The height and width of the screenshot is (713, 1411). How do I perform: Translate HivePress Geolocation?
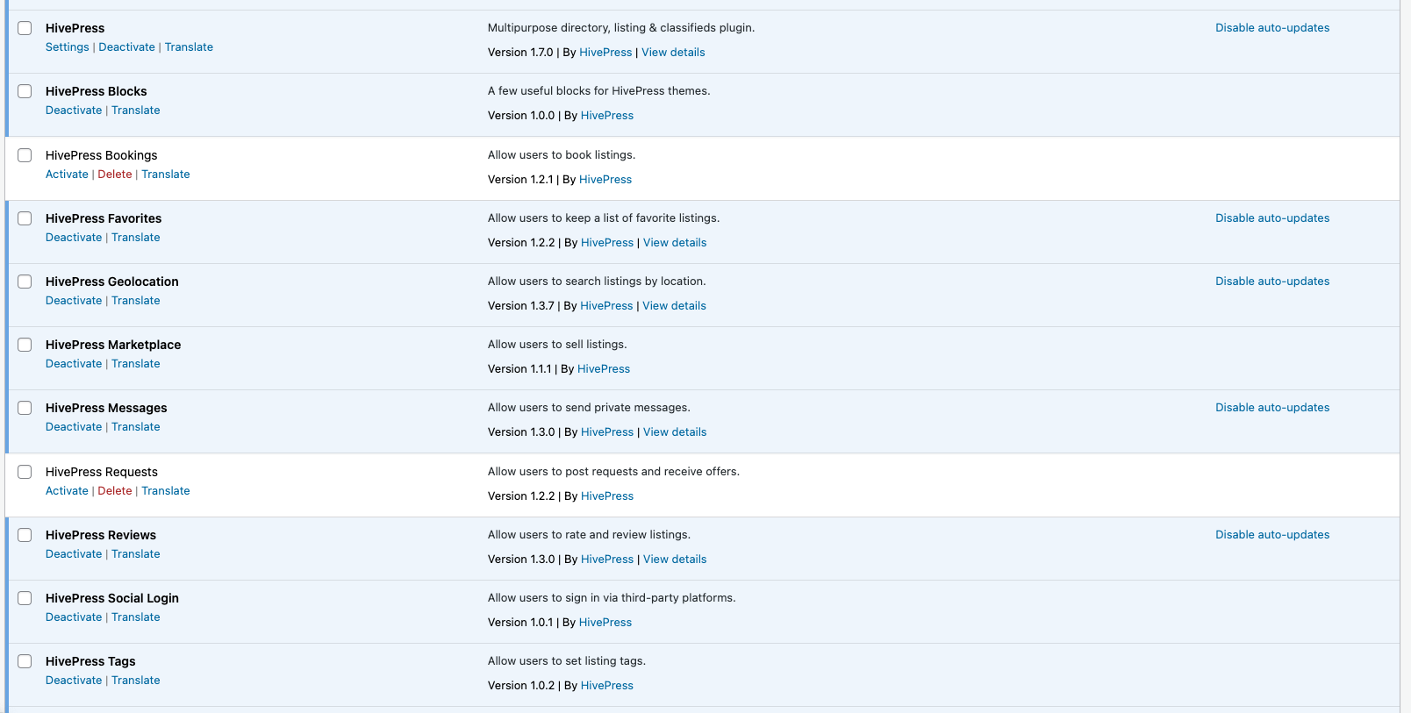tap(136, 301)
